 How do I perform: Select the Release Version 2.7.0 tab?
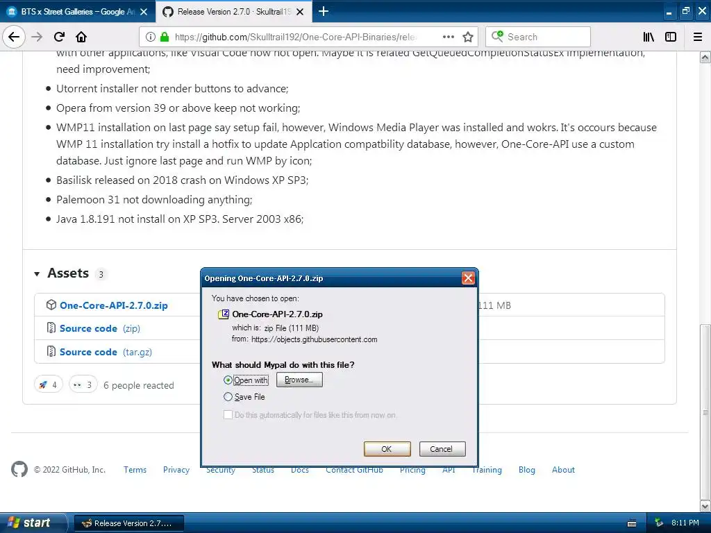pos(234,12)
